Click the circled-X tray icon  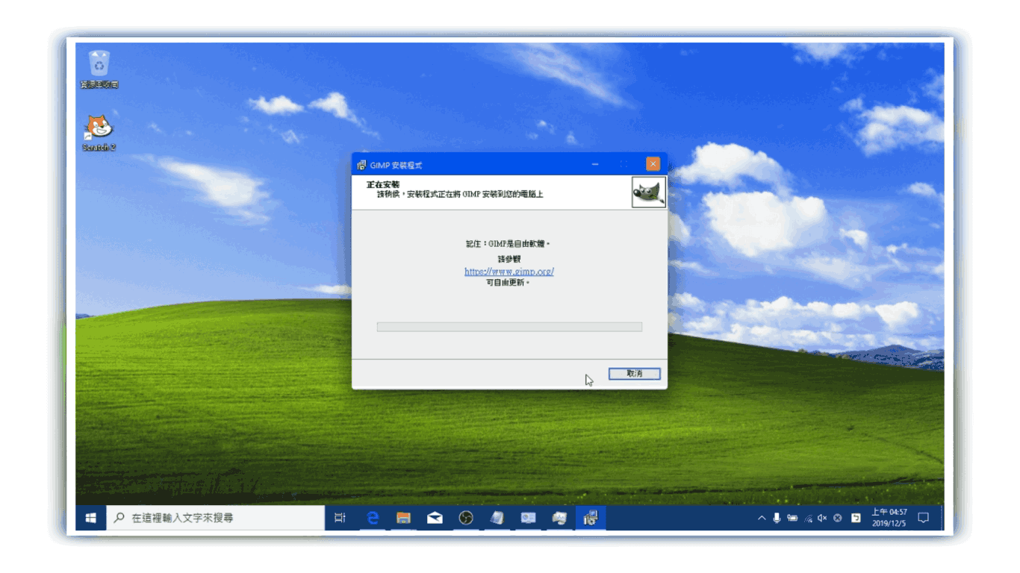point(838,518)
